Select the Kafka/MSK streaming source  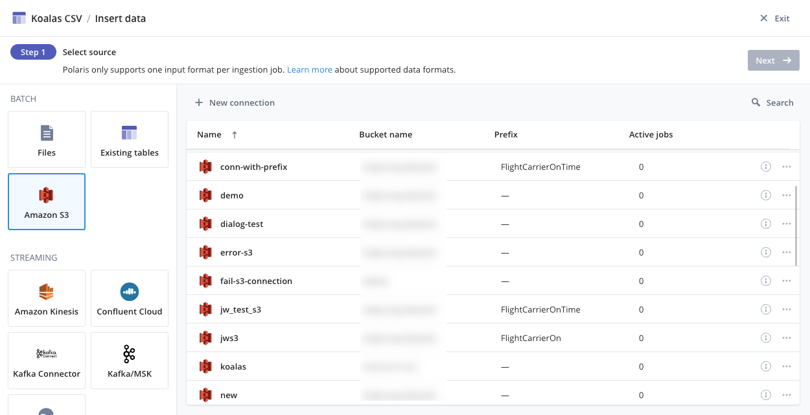coord(129,360)
